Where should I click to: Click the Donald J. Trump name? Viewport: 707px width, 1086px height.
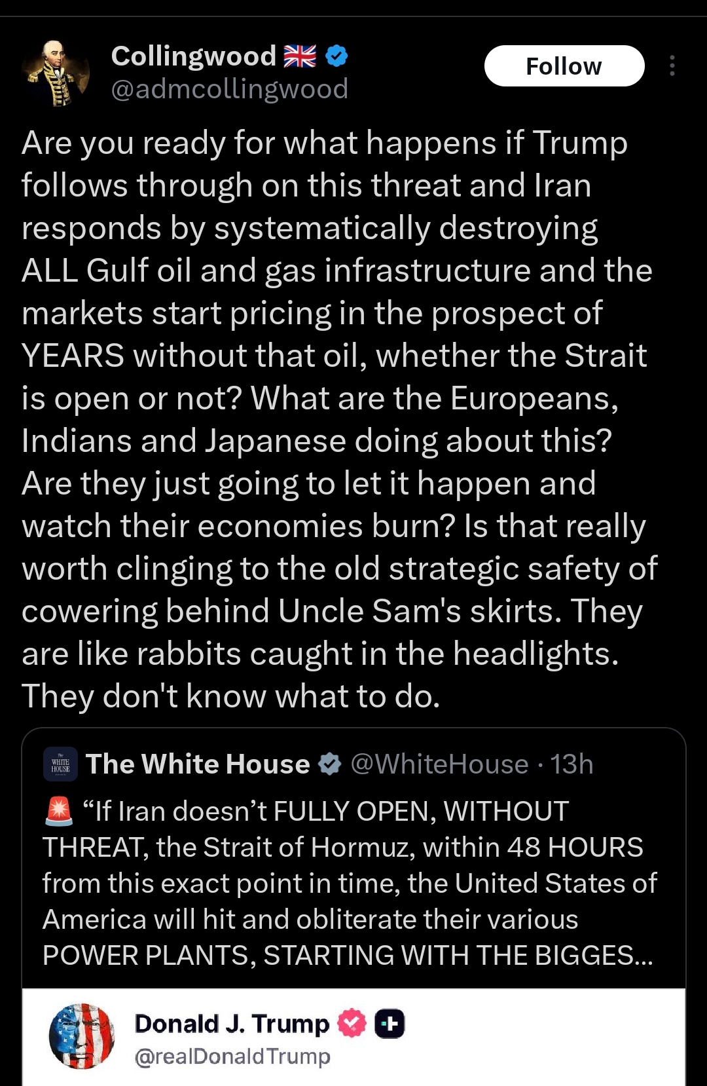tap(232, 1024)
